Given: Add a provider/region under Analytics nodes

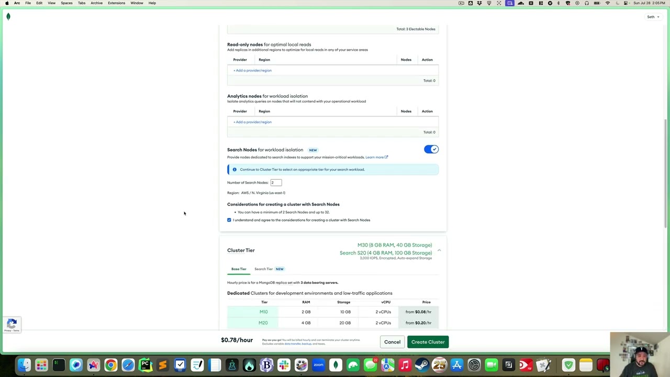Looking at the screenshot, I should [x=252, y=122].
